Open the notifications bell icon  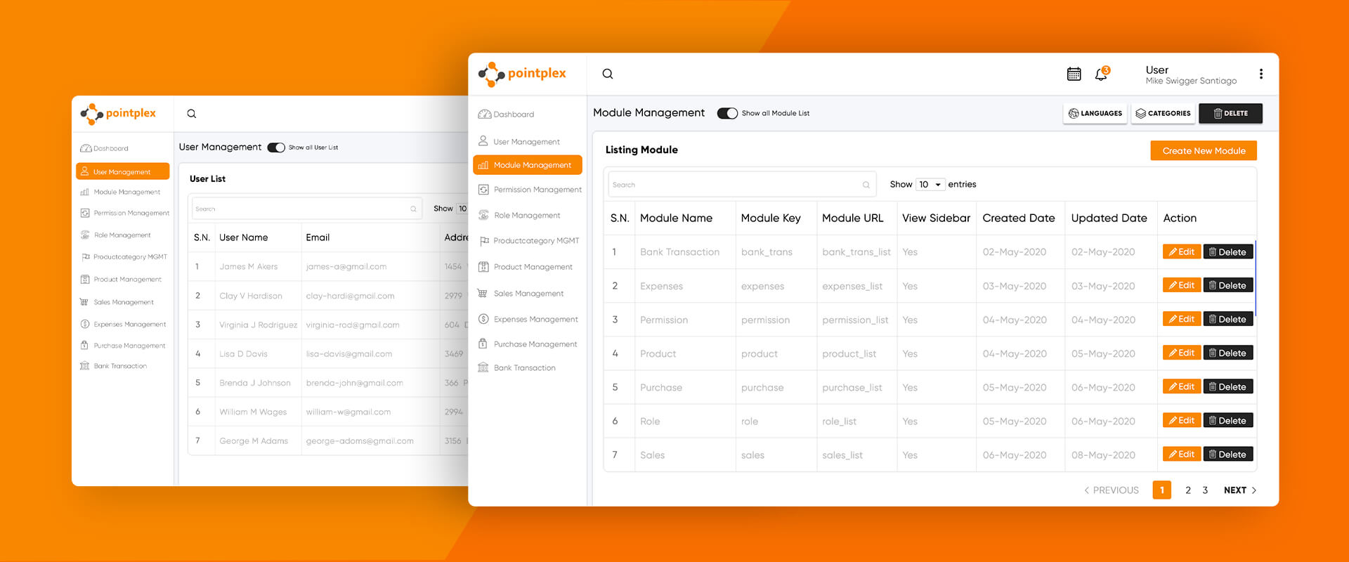tap(1101, 74)
